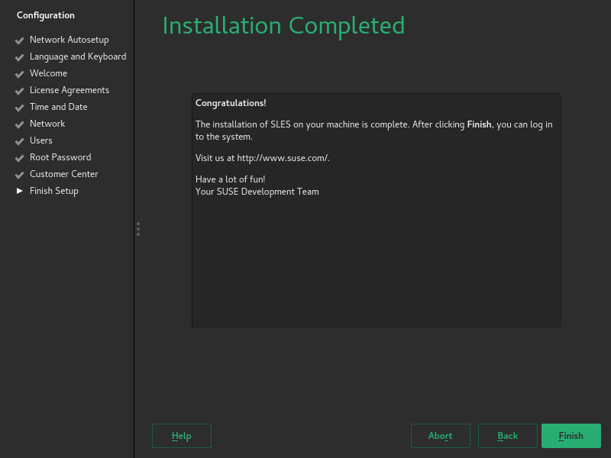
Task: Click the Abort button
Action: 440,436
